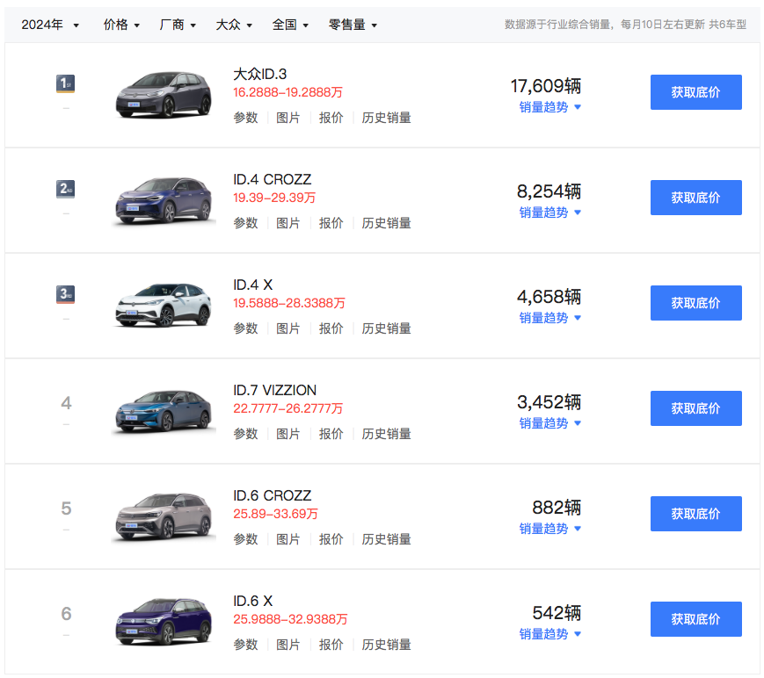Screen dimensions: 764x678
Task: Open the 厂商 manufacturer dropdown
Action: [x=178, y=25]
